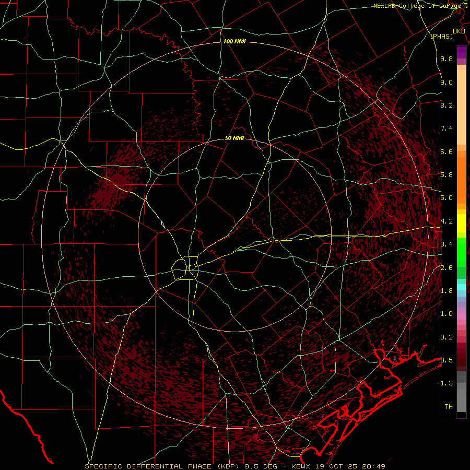This screenshot has height=470, width=470.
Task: Click the 0.2 value on the color scale
Action: tap(446, 337)
